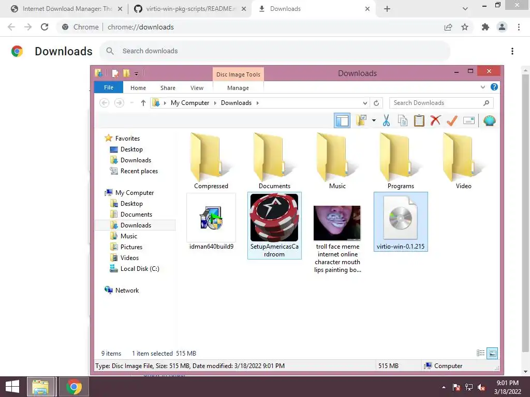Click the orange checkmark Properties icon
The height and width of the screenshot is (397, 530).
tap(452, 120)
